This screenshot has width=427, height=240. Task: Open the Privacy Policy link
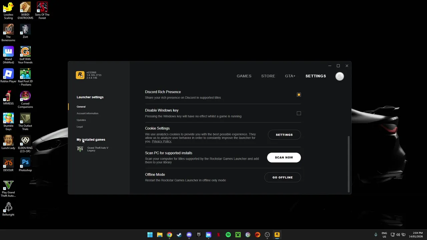[161, 141]
